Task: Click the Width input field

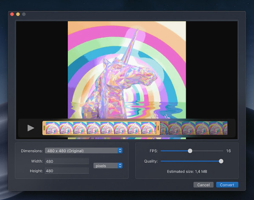Action: coord(67,161)
